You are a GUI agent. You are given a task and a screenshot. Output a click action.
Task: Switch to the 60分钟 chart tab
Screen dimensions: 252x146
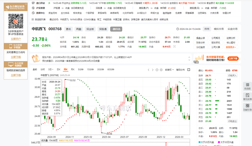[x=111, y=69]
